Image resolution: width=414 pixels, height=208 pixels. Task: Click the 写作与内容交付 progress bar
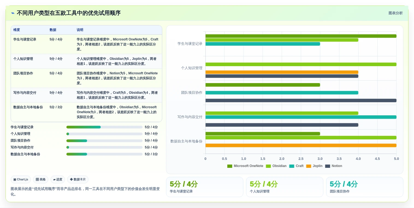pos(104,147)
